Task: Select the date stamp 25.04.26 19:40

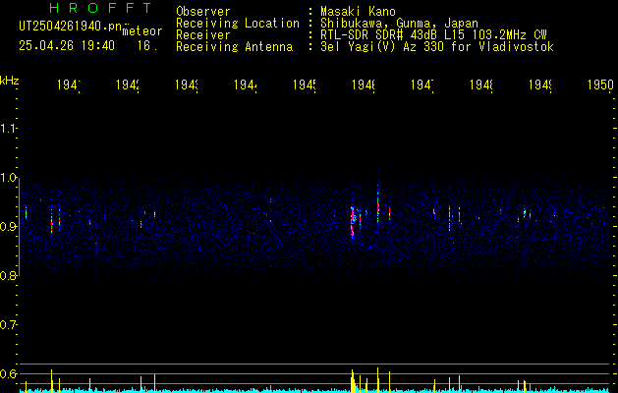Action: click(67, 46)
